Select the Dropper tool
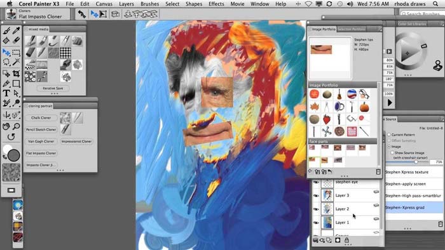The height and width of the screenshot is (250, 445). (16, 30)
